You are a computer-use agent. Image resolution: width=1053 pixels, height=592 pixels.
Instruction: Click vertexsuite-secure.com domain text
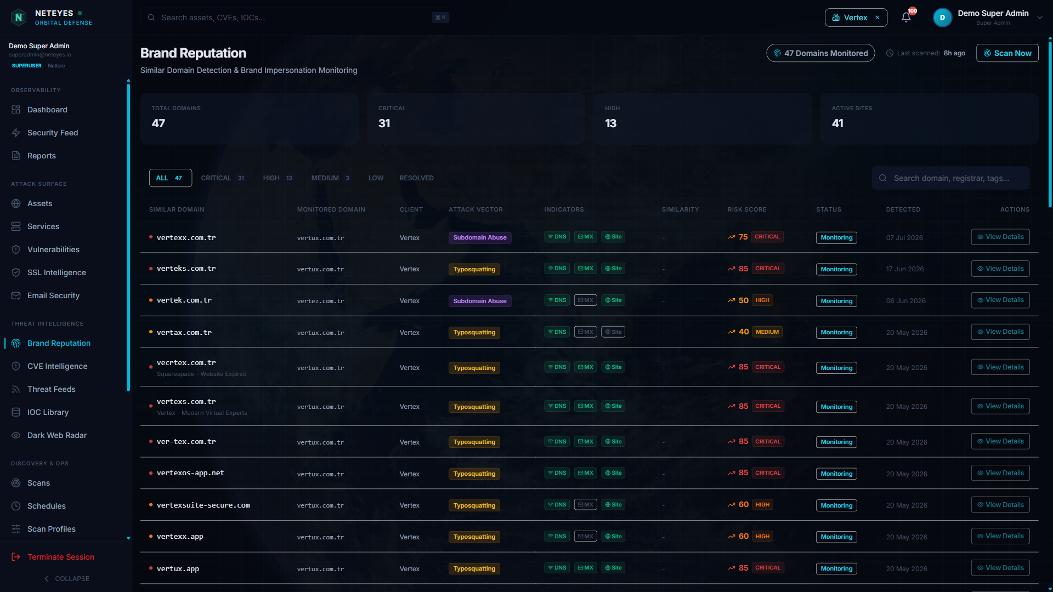pyautogui.click(x=203, y=505)
